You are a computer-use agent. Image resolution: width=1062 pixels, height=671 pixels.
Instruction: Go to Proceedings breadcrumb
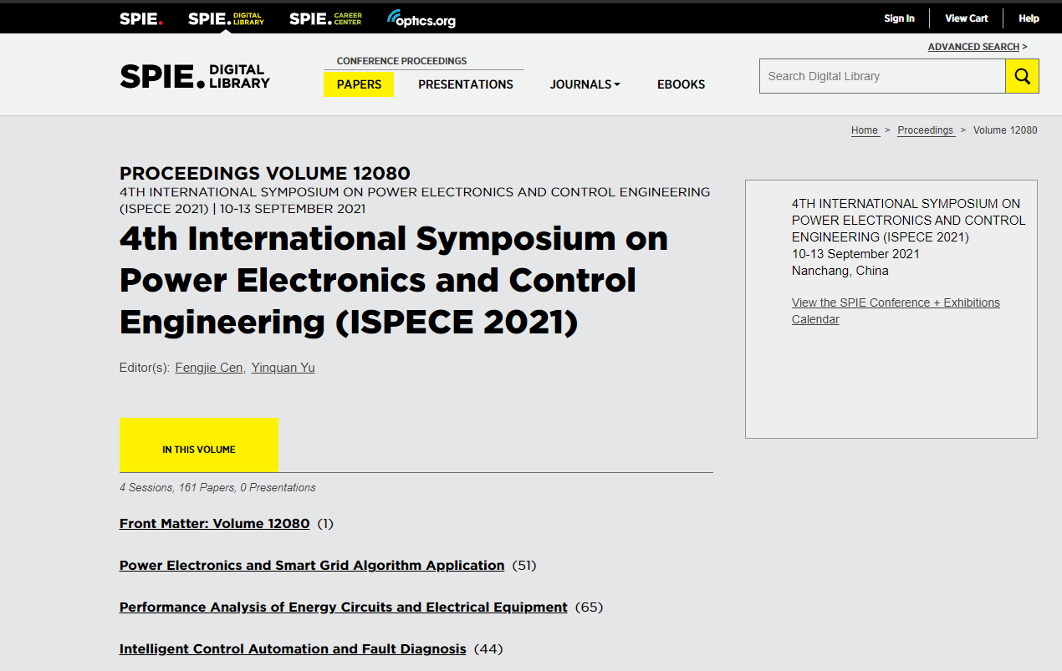[x=925, y=130]
